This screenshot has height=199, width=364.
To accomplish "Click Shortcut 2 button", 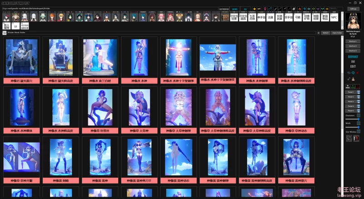I will coord(353,46).
